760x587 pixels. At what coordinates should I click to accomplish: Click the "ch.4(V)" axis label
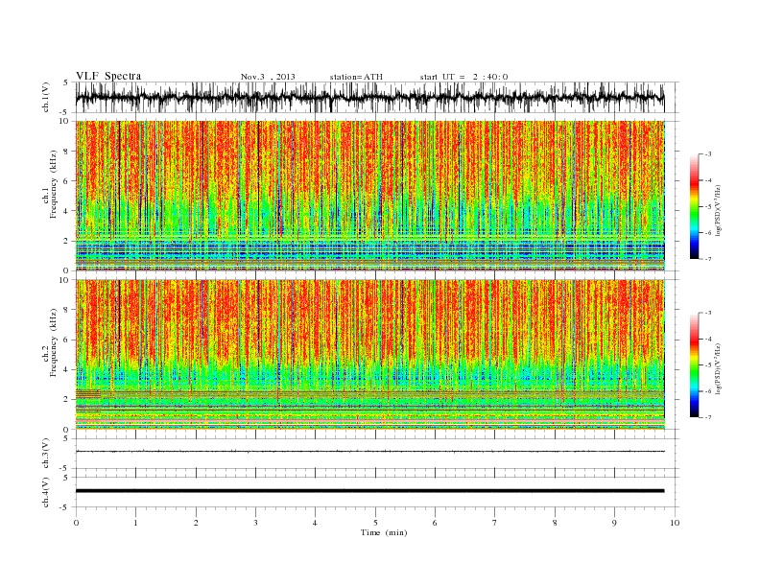(x=46, y=492)
